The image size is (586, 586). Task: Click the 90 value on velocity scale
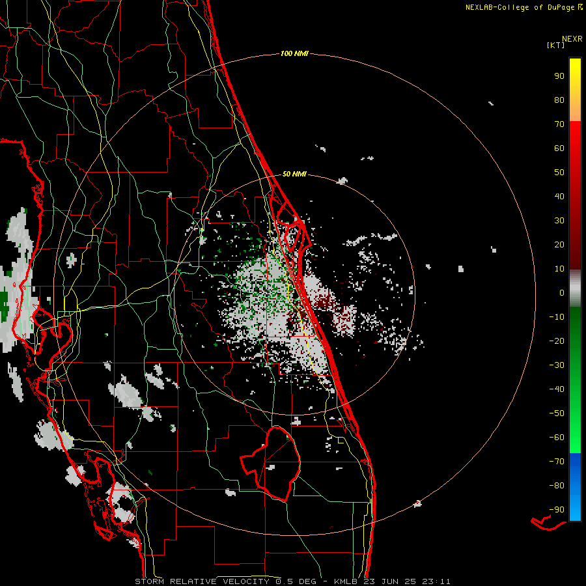click(x=559, y=76)
